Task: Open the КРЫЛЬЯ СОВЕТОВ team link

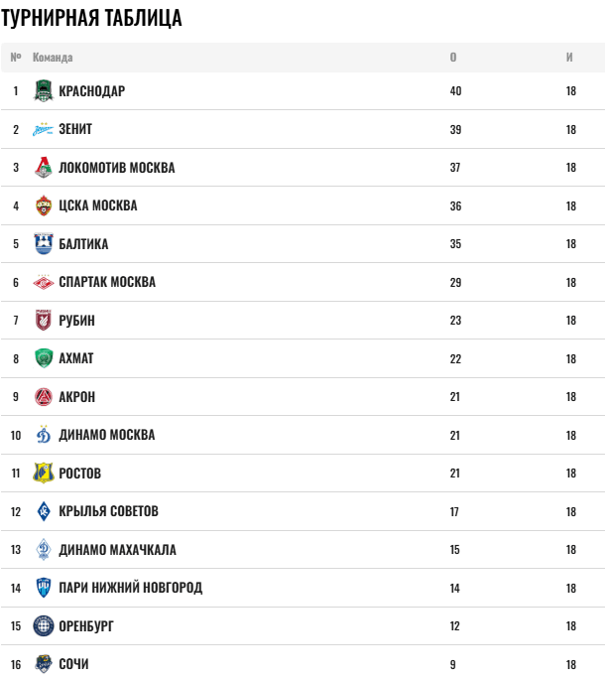Action: [108, 511]
